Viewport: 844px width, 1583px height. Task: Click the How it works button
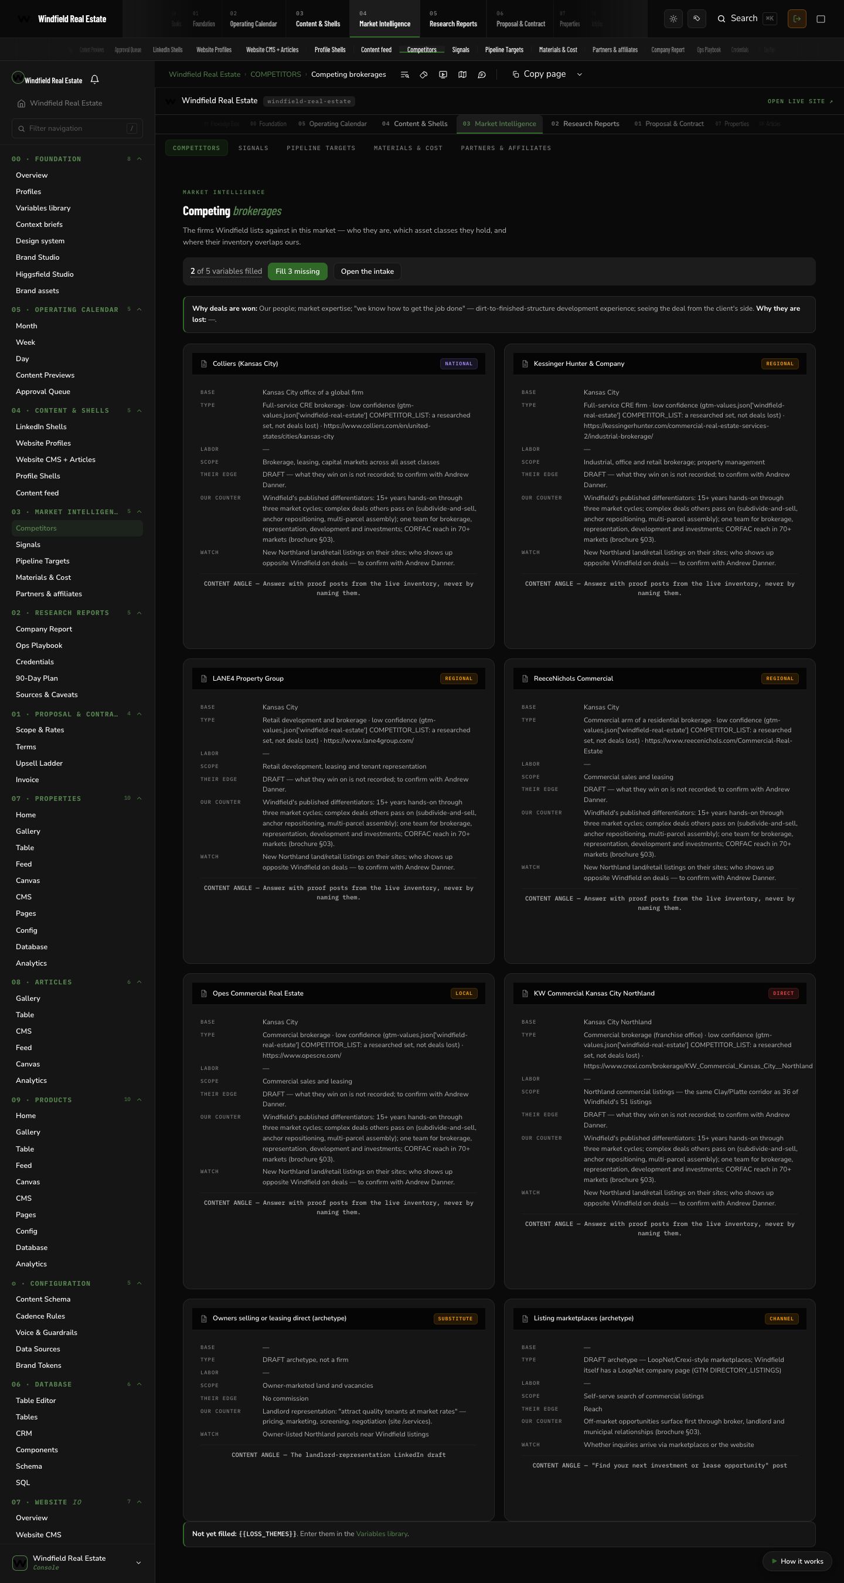(797, 1561)
